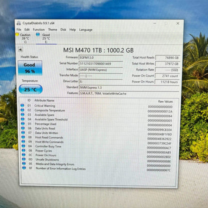The image size is (208, 208).
Task: Click the Critical Warning status orb
Action: [x=22, y=105]
